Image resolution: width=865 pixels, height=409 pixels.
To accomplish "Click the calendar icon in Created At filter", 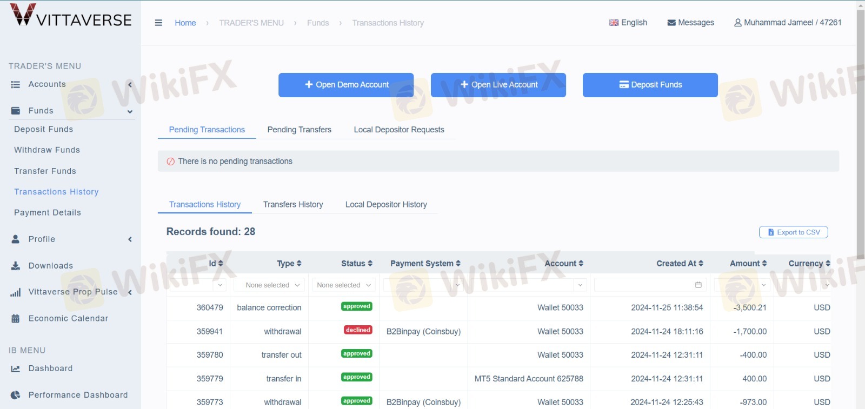I will [x=698, y=285].
